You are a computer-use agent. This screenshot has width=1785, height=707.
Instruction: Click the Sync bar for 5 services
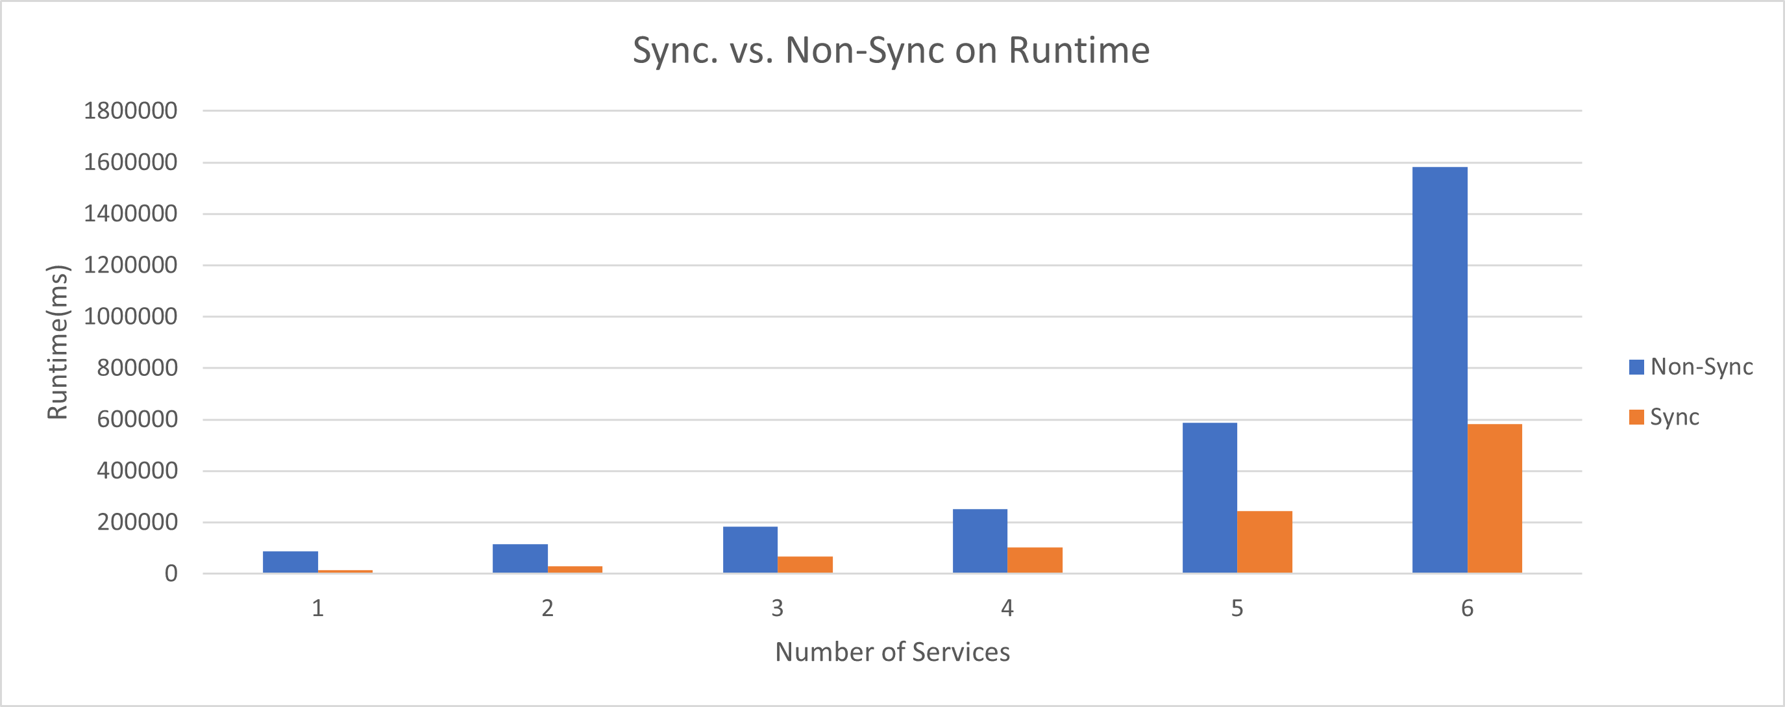(x=1264, y=541)
